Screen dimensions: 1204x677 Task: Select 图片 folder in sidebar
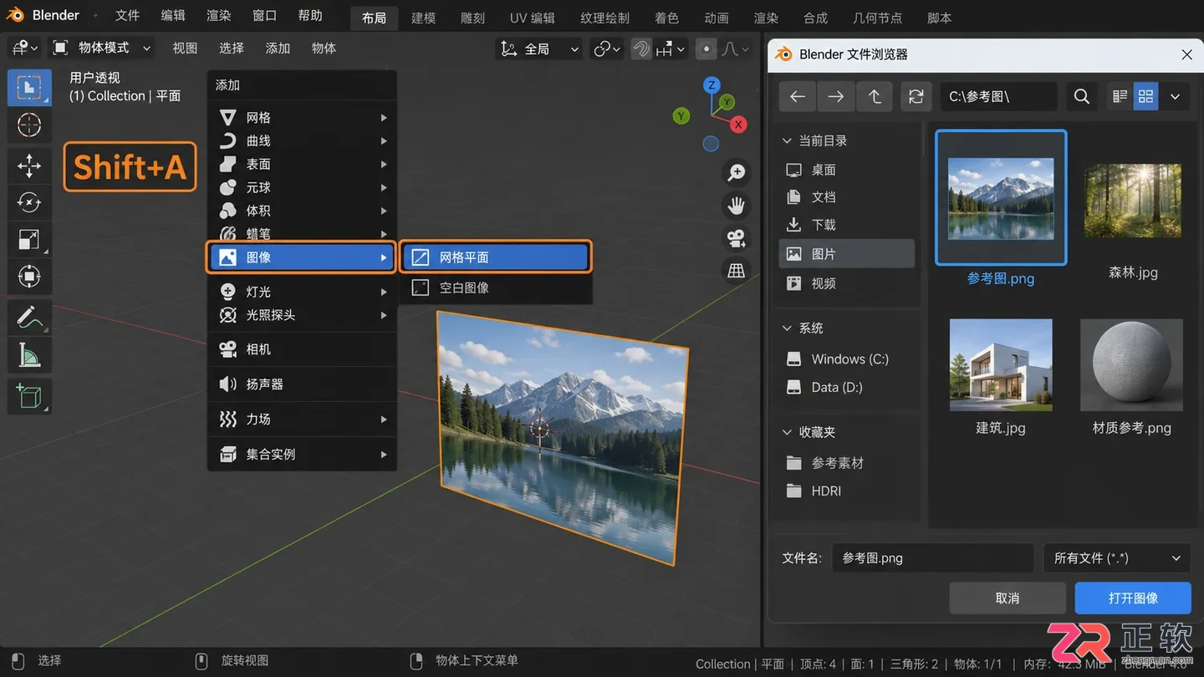click(x=846, y=254)
